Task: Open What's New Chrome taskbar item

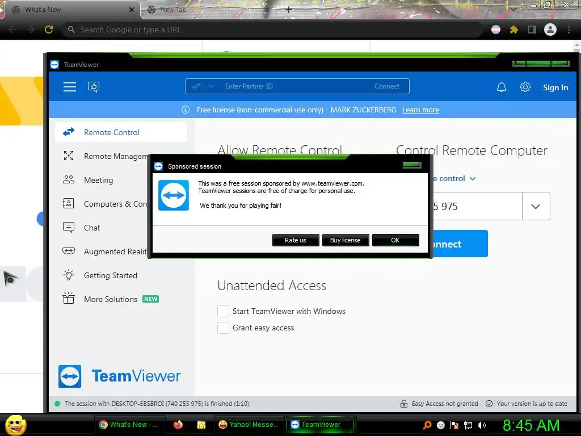Action: (129, 425)
